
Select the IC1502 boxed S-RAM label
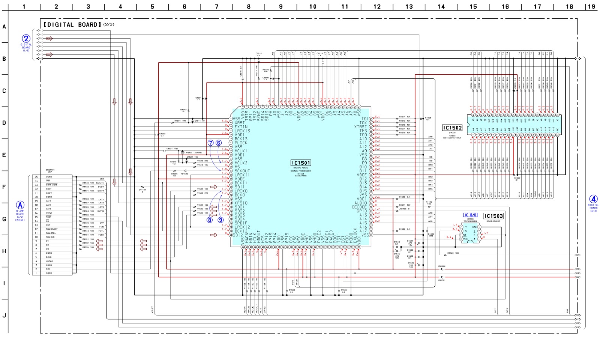452,128
